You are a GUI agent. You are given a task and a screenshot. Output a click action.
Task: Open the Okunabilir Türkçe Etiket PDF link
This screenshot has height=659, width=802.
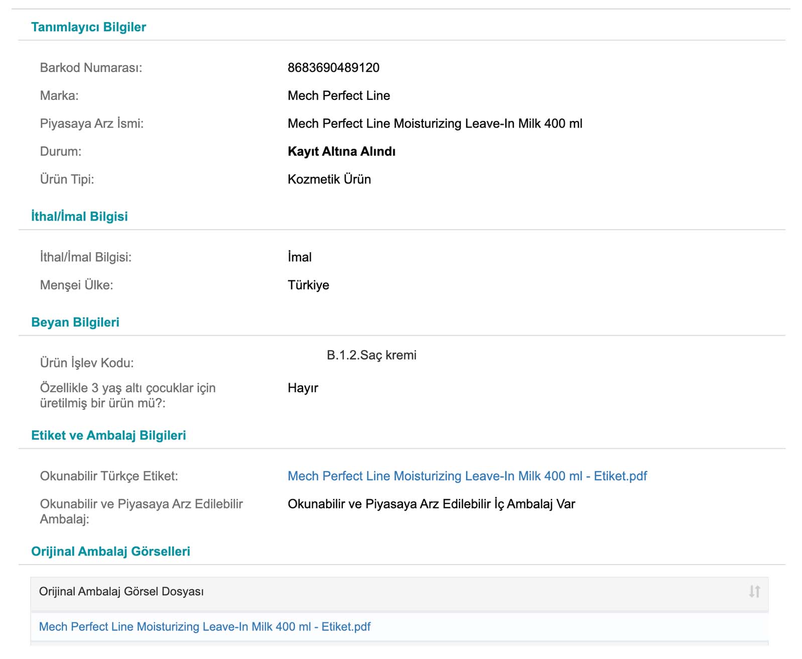(x=467, y=476)
